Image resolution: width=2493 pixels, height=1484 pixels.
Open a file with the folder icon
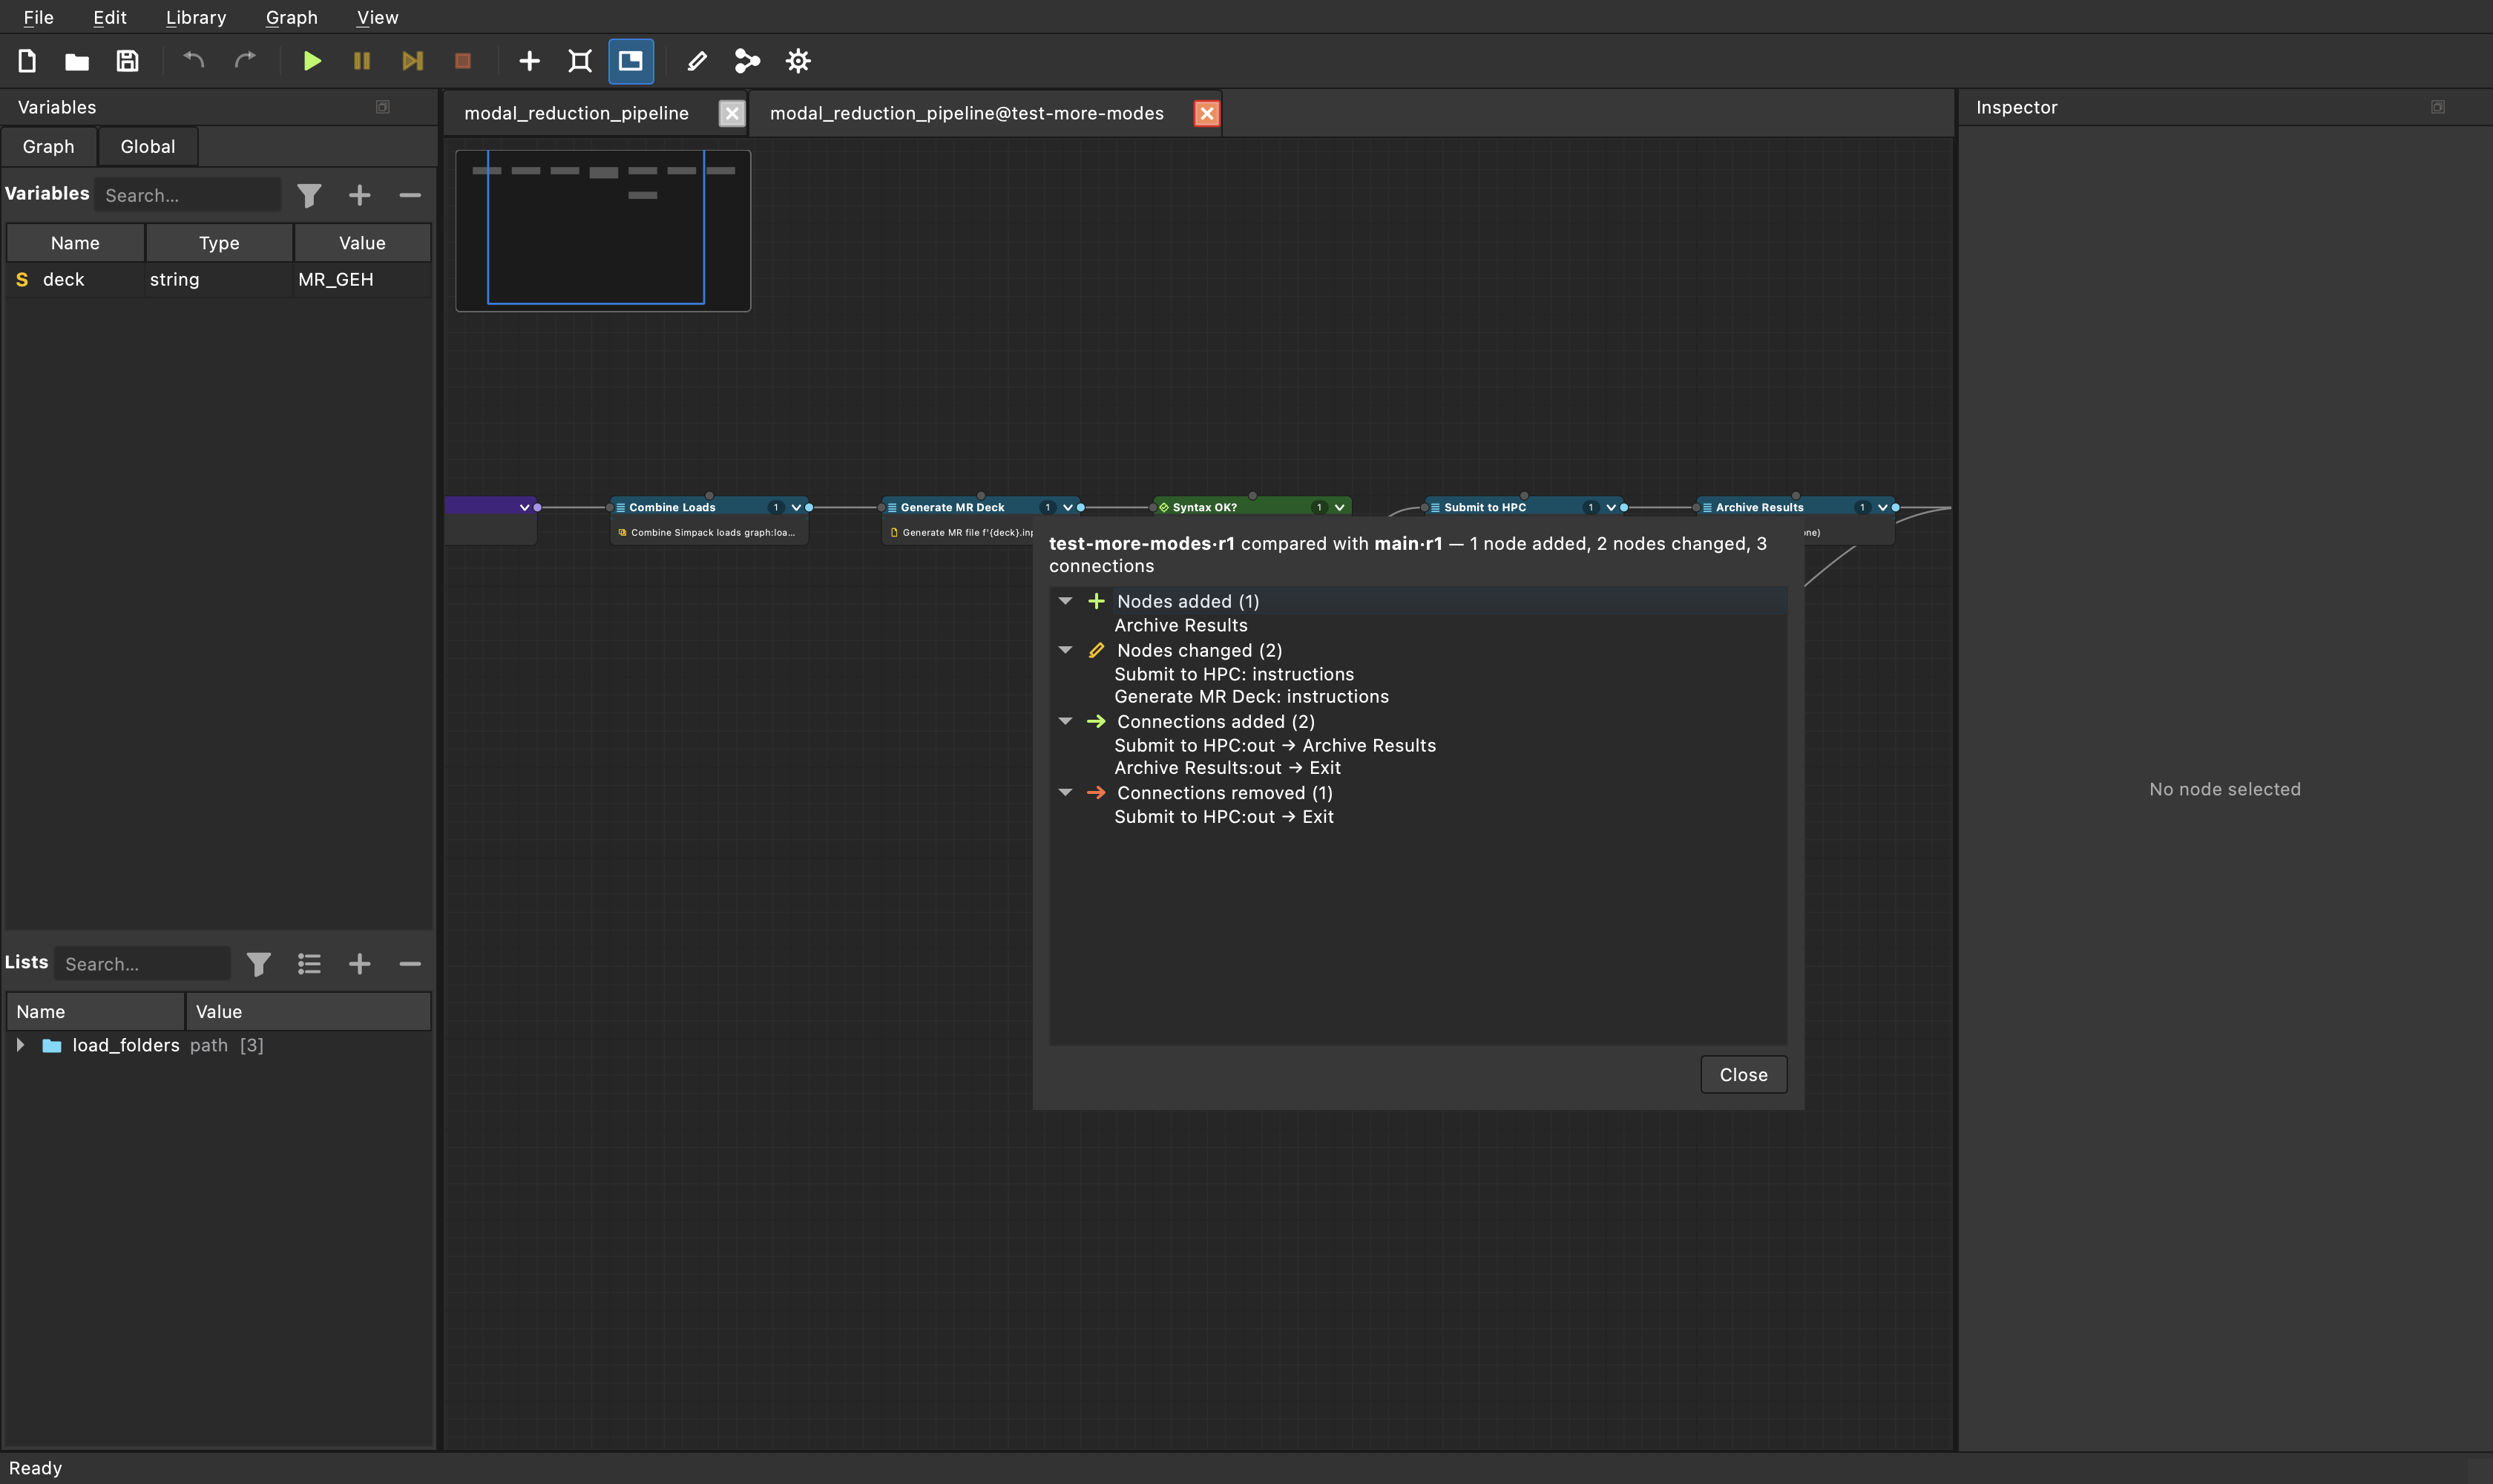[x=77, y=61]
